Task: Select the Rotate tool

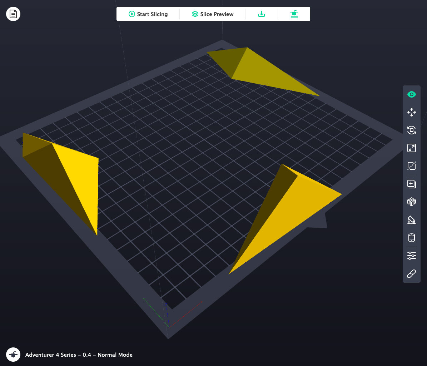Action: coord(411,130)
